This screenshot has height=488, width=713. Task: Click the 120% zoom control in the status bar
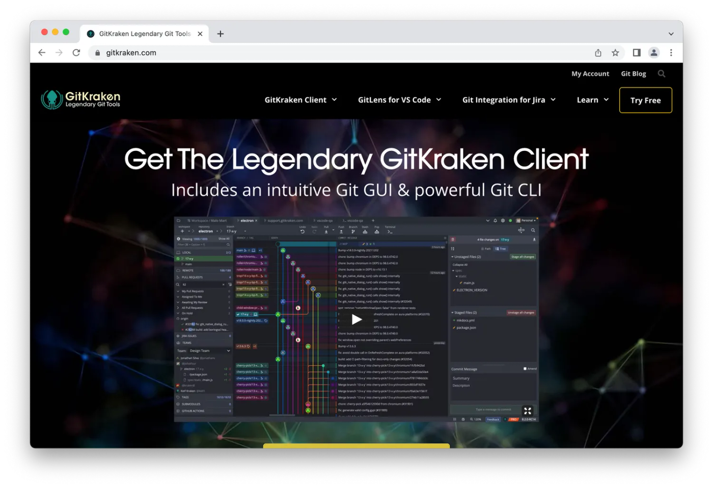pyautogui.click(x=476, y=419)
